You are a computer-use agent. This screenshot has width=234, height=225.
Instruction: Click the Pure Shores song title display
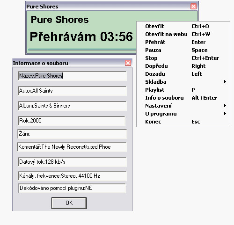[x=60, y=20]
